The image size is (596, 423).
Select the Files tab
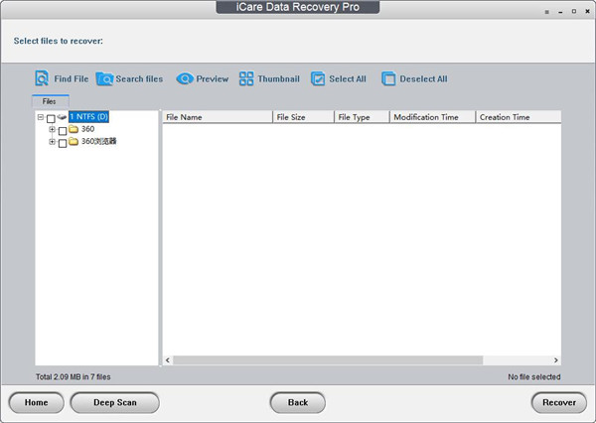[49, 101]
